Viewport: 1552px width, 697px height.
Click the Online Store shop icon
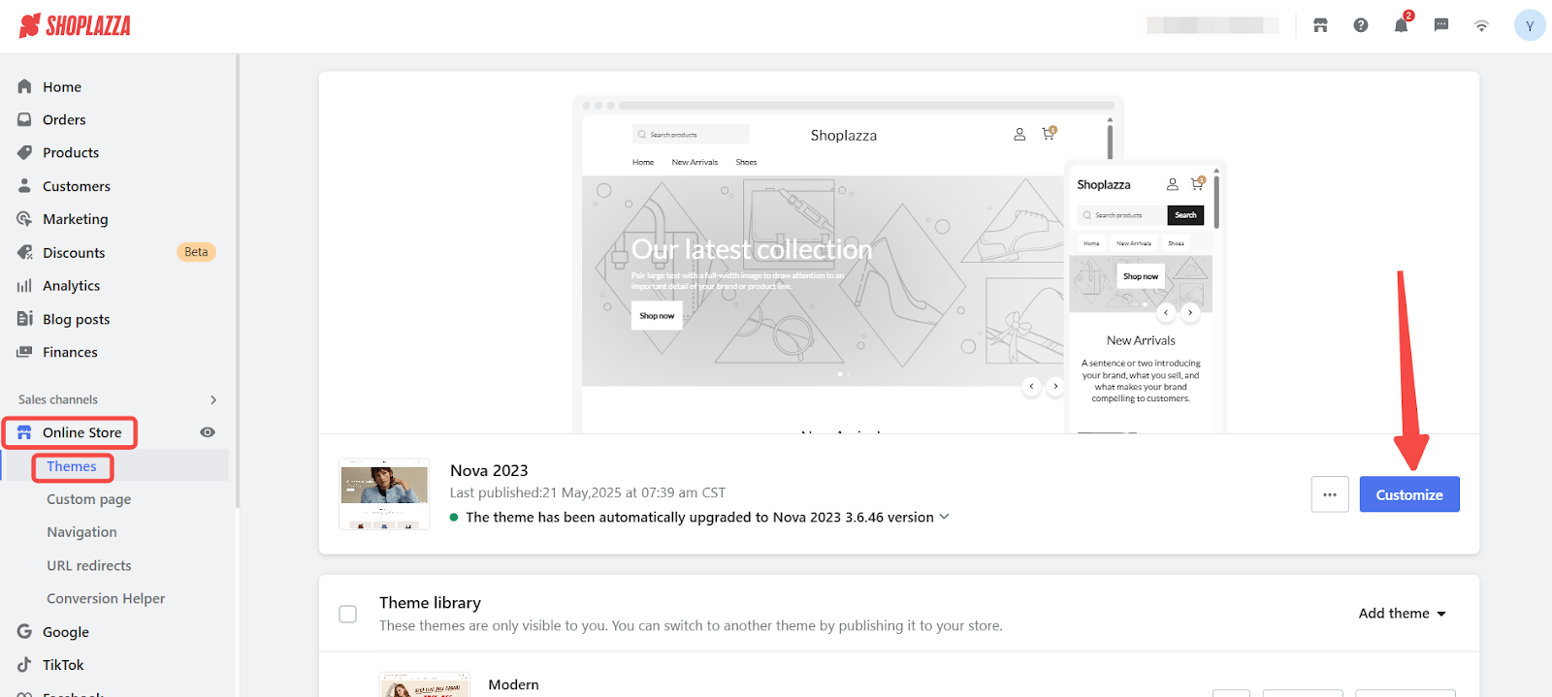click(24, 432)
